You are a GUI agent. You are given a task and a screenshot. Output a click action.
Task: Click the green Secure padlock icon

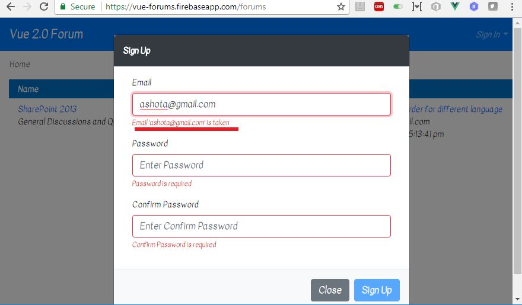[63, 7]
